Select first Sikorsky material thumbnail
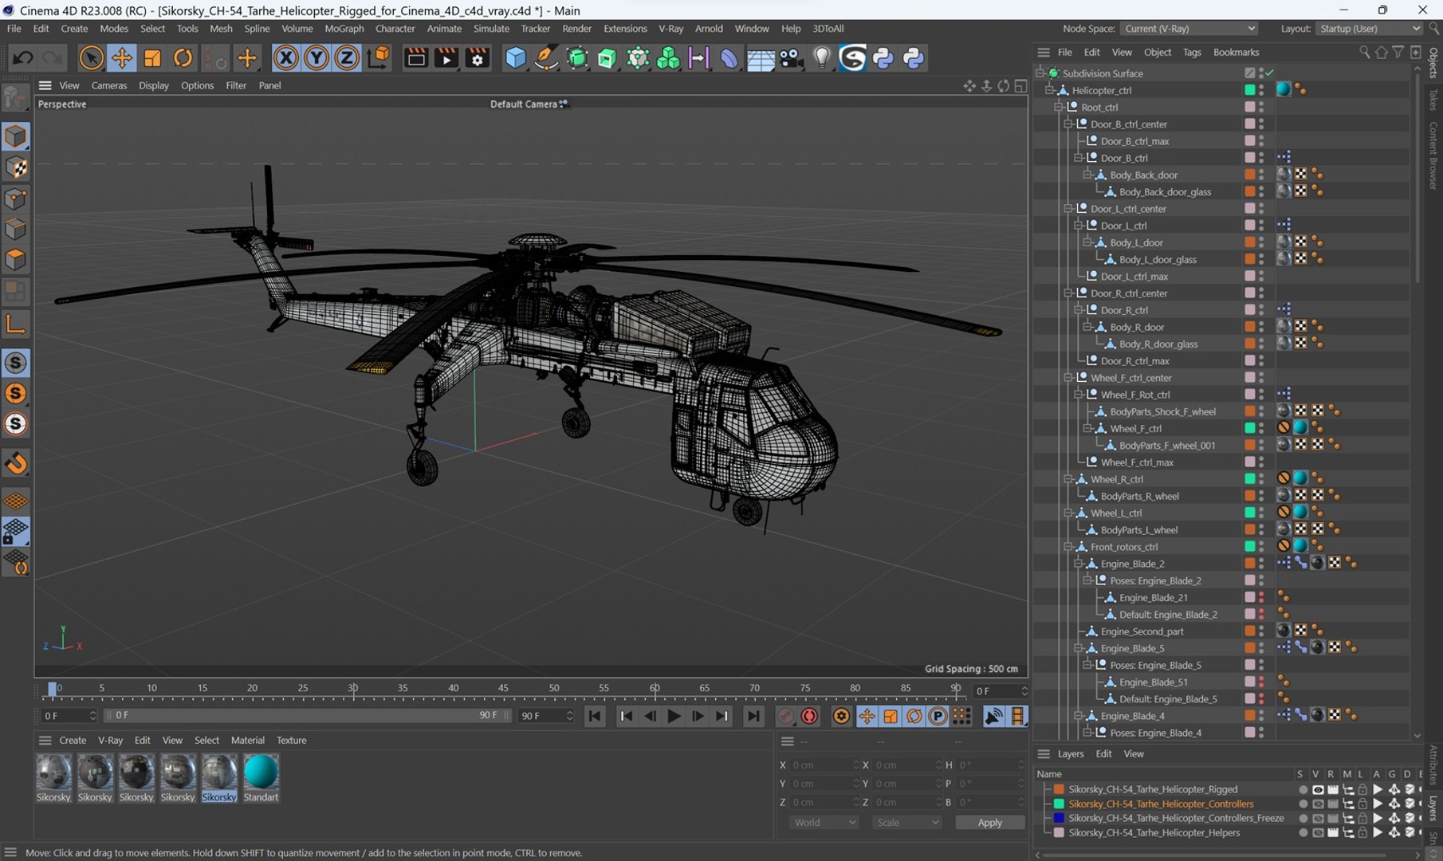 pyautogui.click(x=53, y=778)
